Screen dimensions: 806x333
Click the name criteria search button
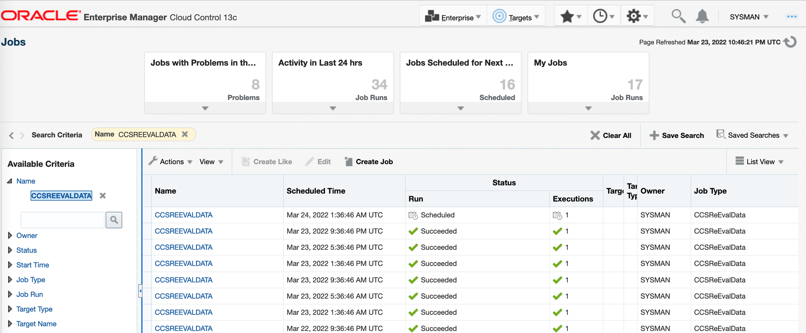(x=114, y=220)
